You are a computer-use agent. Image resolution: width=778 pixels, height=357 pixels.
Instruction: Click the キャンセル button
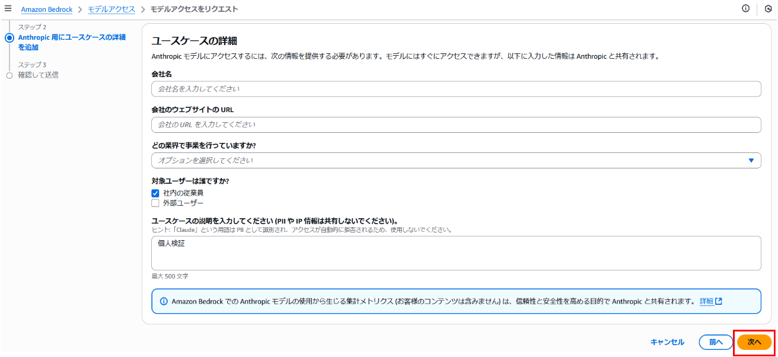coord(667,342)
